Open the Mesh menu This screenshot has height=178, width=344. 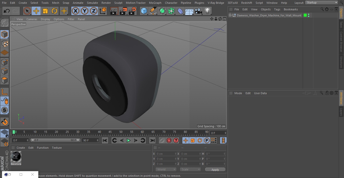coord(56,3)
